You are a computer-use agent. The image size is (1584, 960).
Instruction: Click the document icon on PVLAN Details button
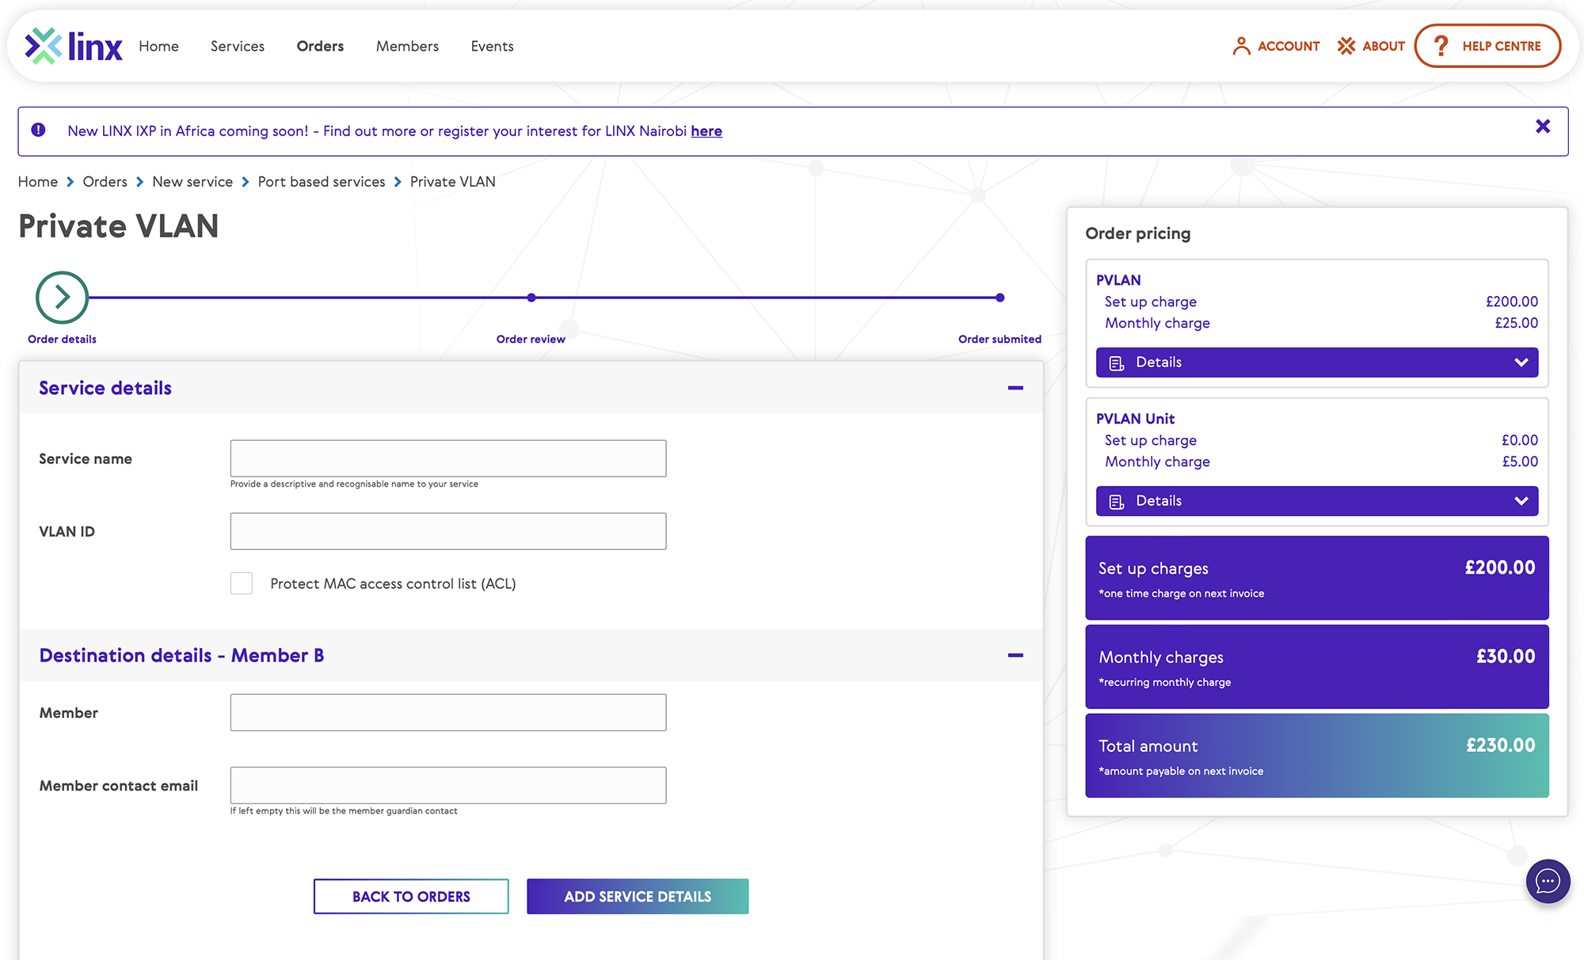point(1117,362)
